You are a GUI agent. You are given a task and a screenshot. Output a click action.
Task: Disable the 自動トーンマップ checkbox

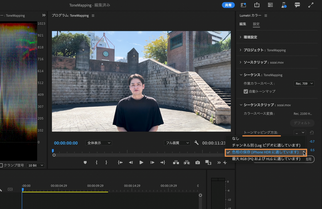tap(246, 91)
